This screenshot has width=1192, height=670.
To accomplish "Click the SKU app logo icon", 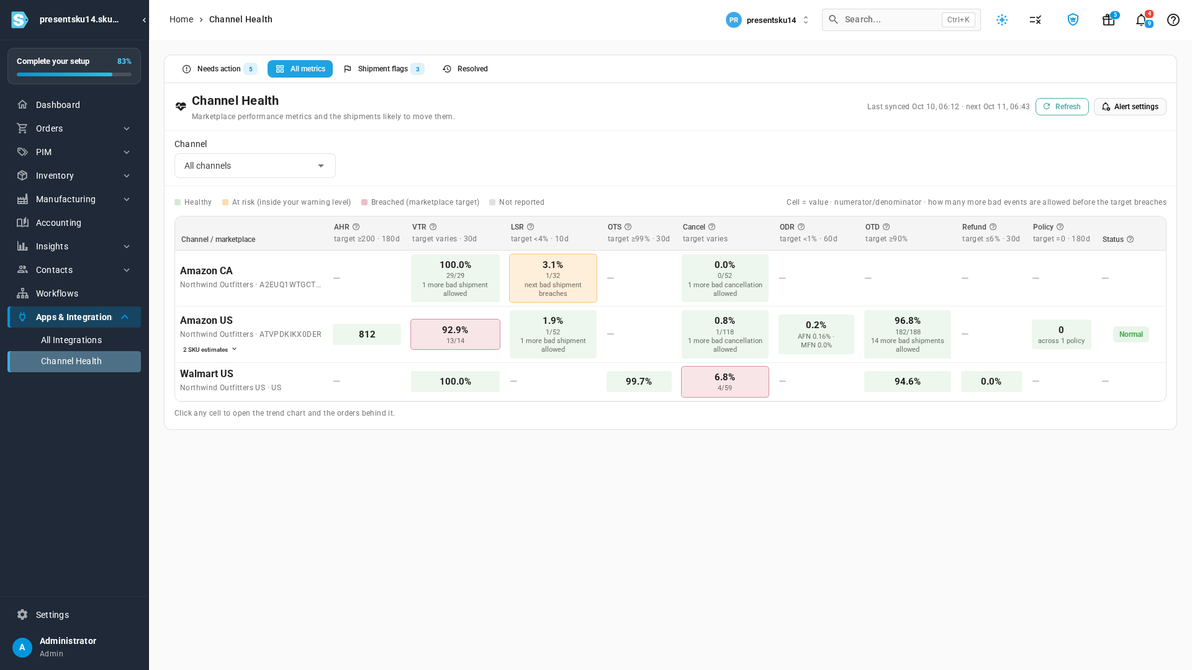I will click(x=19, y=20).
